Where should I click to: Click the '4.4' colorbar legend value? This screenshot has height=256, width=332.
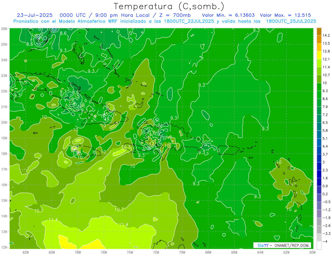[325, 146]
